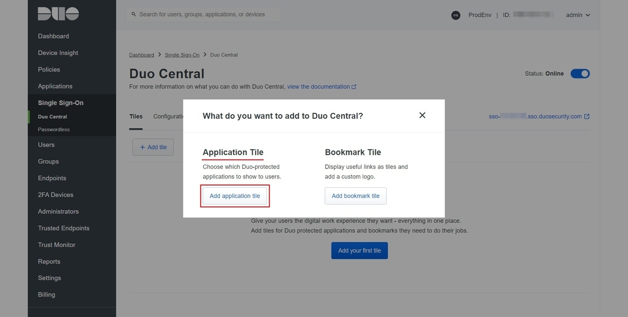The height and width of the screenshot is (317, 628).
Task: Open Groups in the sidebar
Action: click(48, 162)
